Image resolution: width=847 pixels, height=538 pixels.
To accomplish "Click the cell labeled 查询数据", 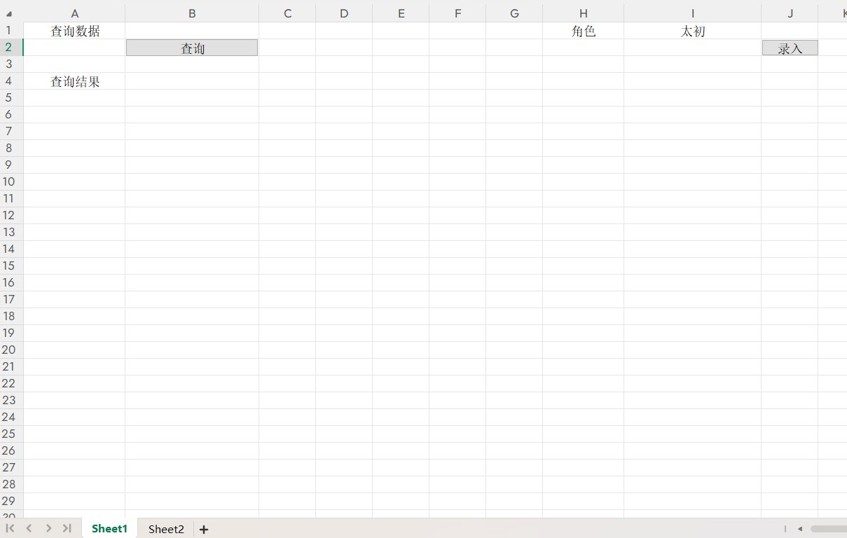I will (x=74, y=30).
